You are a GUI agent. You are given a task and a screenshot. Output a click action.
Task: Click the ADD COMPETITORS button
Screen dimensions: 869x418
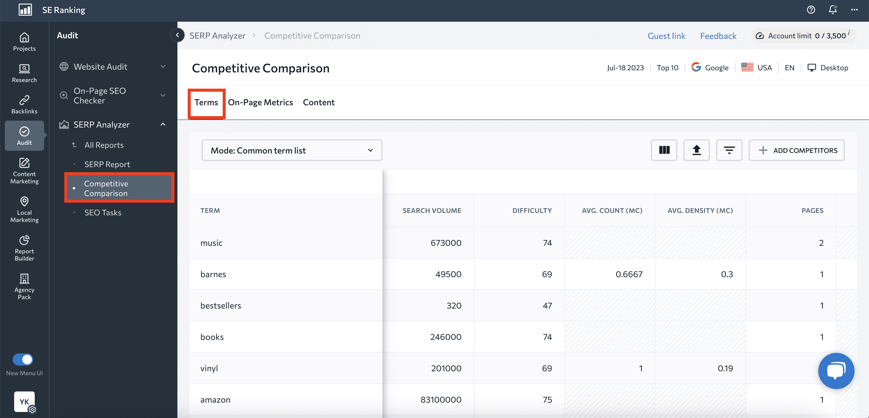797,150
